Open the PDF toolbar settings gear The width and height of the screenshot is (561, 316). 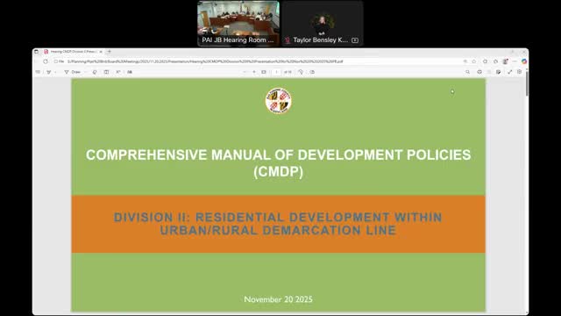tap(520, 72)
